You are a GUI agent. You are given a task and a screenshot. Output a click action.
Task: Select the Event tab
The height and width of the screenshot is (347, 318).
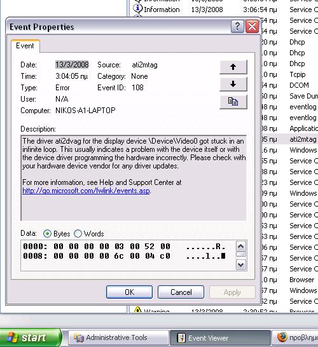point(25,46)
